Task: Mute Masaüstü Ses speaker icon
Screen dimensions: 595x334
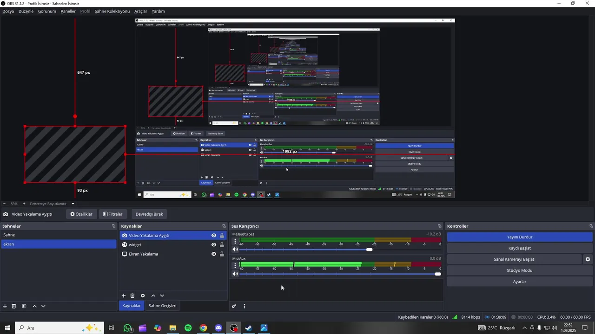Action: (x=235, y=250)
